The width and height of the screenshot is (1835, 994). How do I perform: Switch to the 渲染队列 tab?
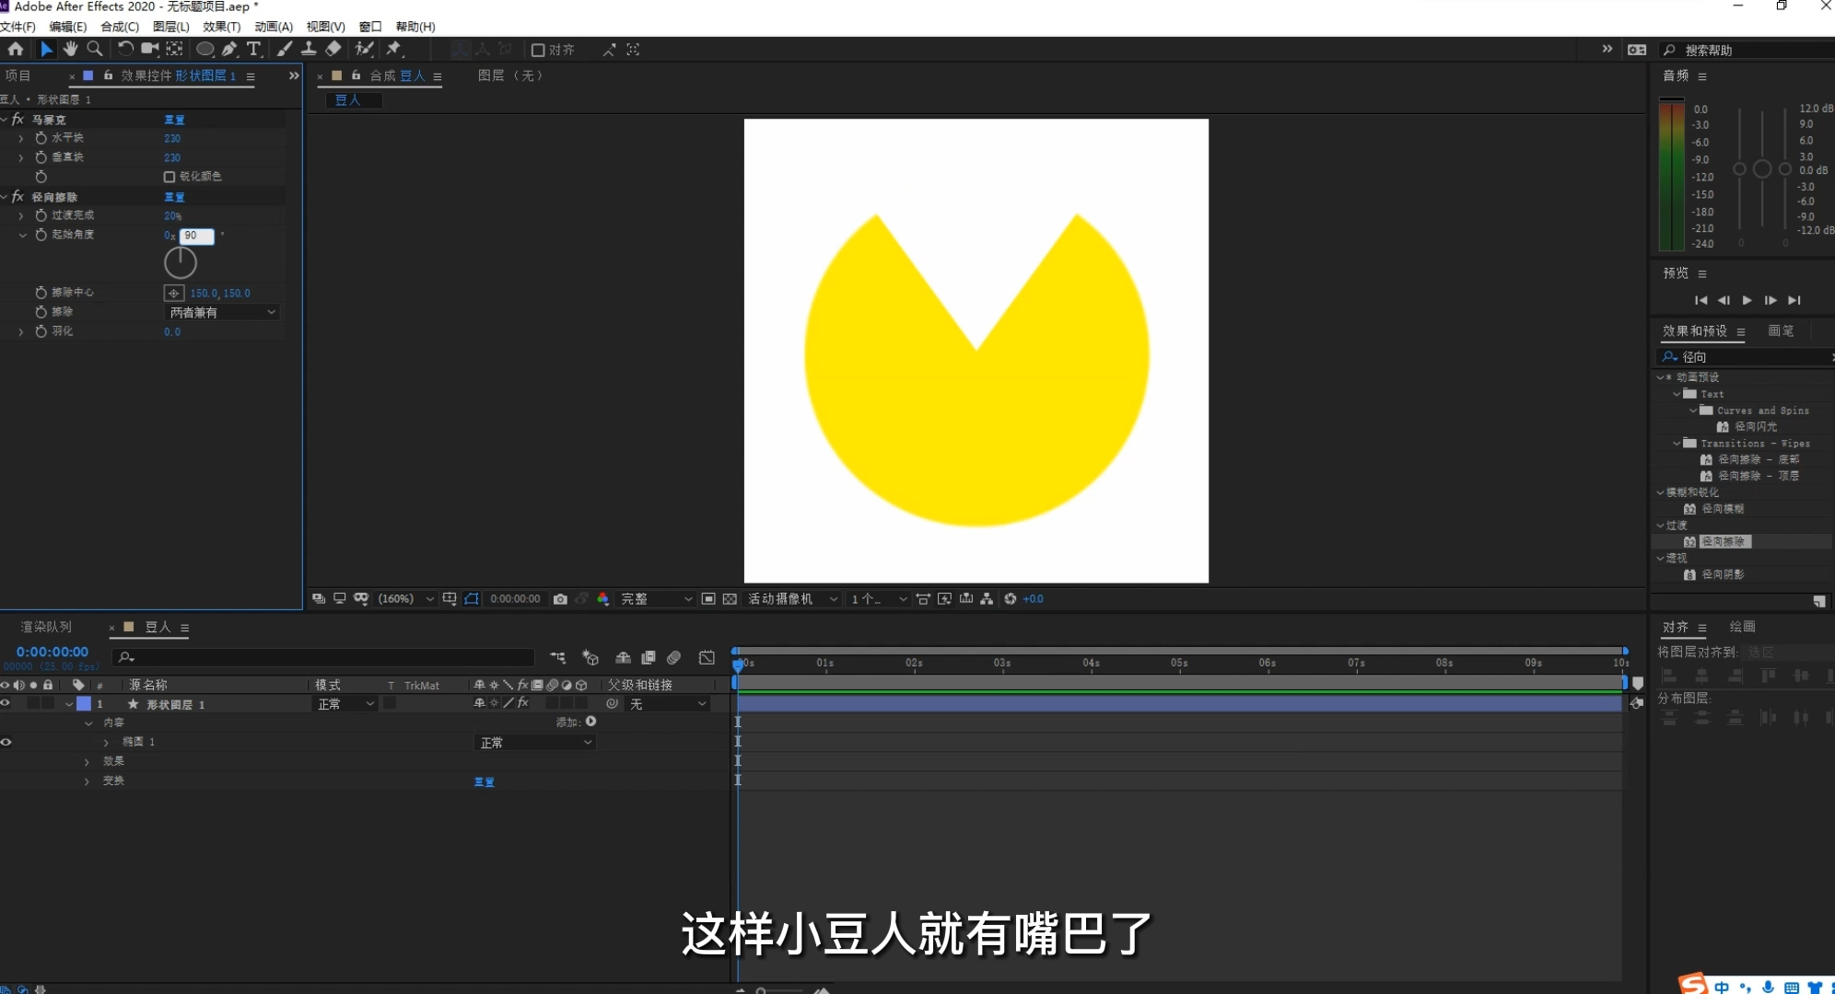(x=46, y=627)
